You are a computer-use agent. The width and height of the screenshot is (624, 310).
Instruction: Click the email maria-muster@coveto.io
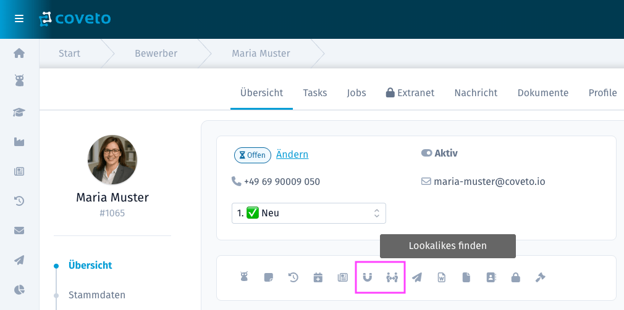(x=489, y=182)
